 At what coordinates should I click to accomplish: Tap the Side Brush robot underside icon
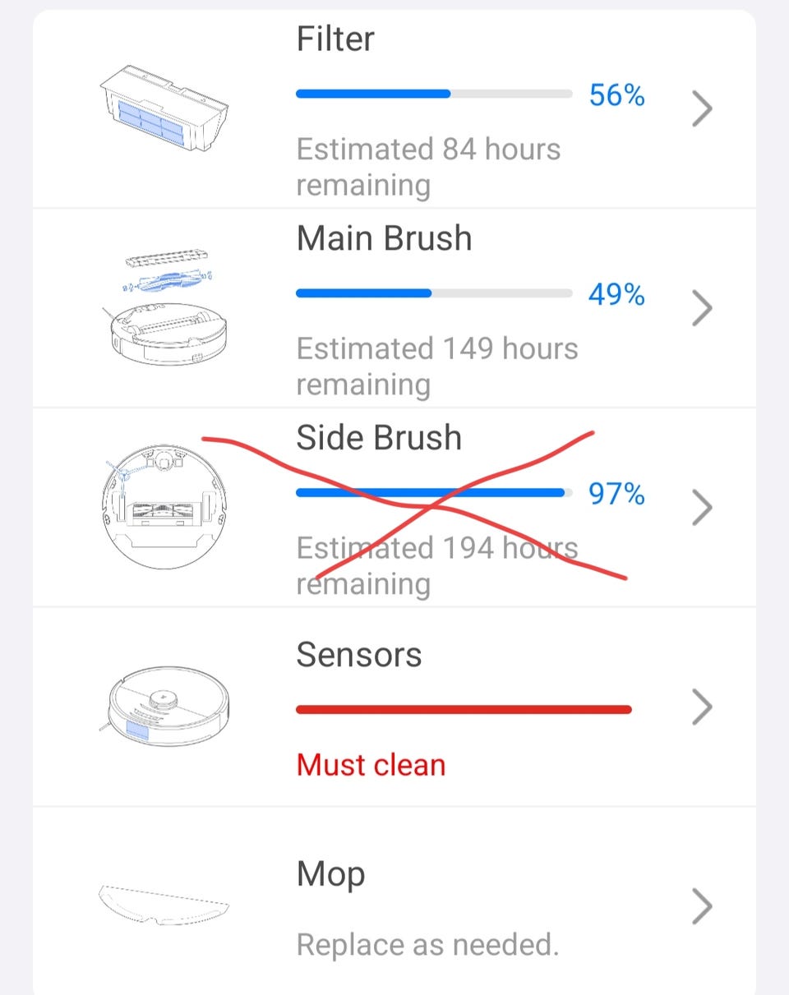164,507
